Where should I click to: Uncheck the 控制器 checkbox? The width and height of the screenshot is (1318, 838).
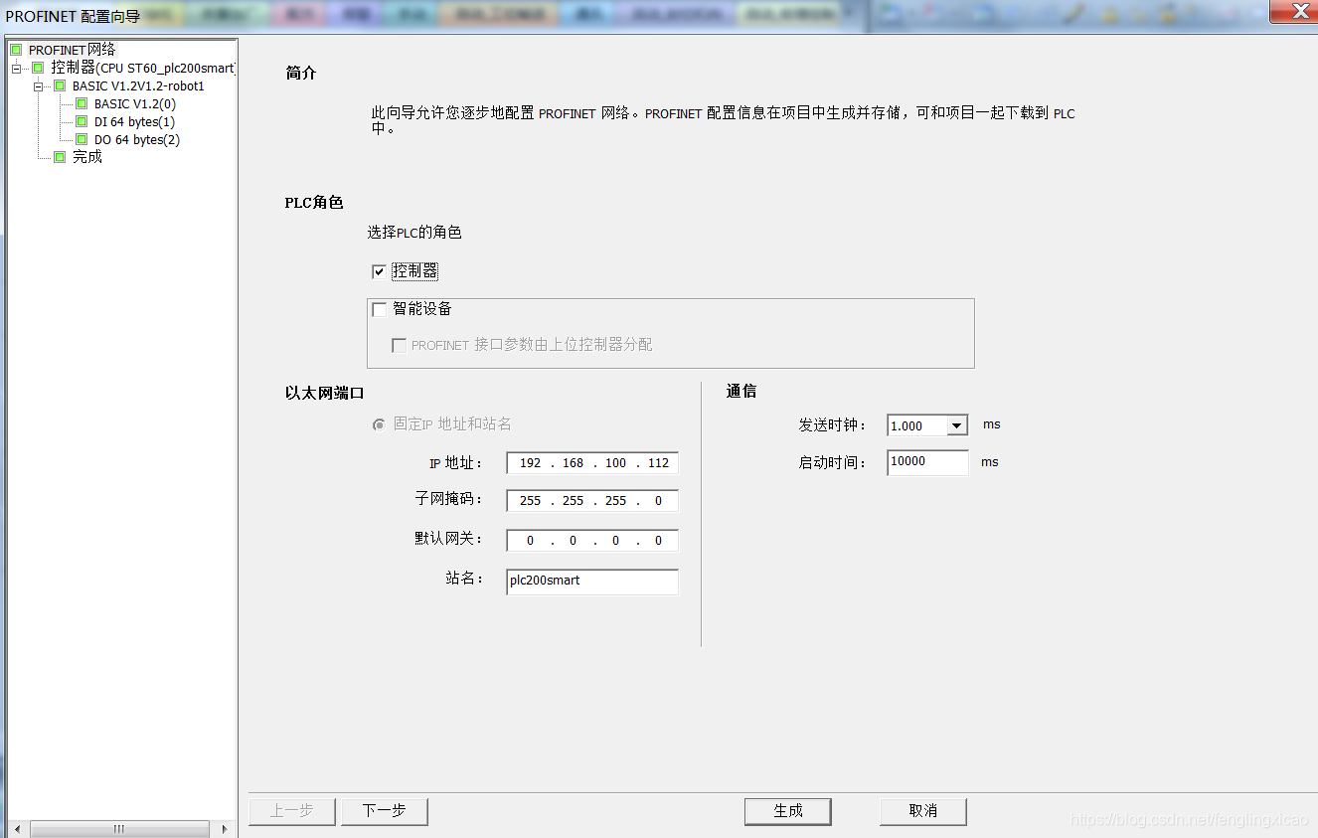379,270
